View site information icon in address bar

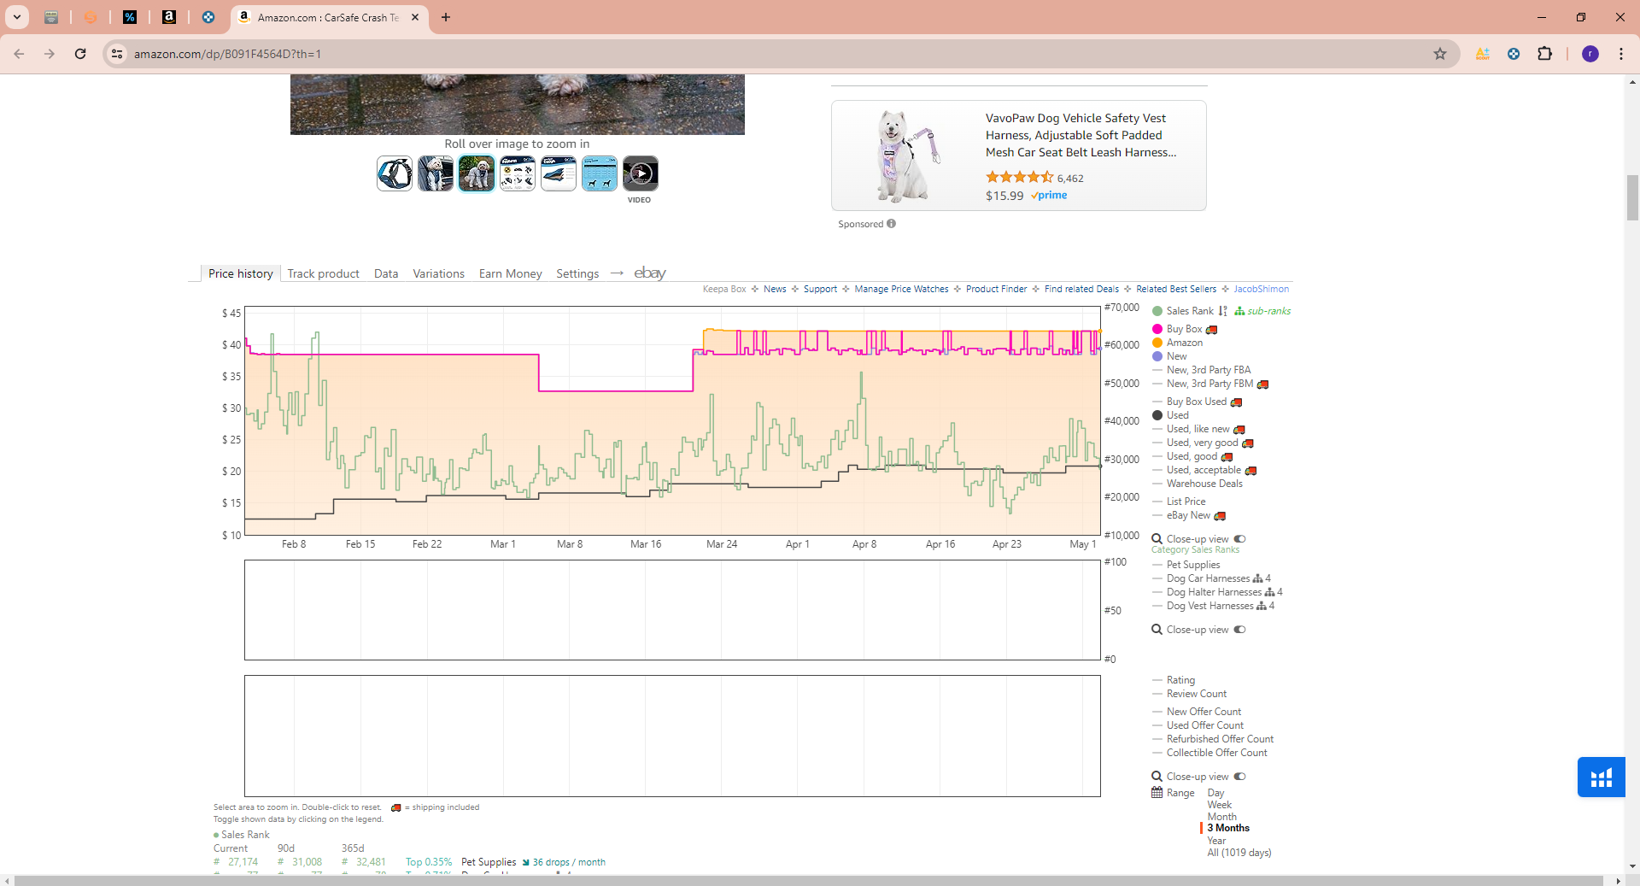[117, 54]
